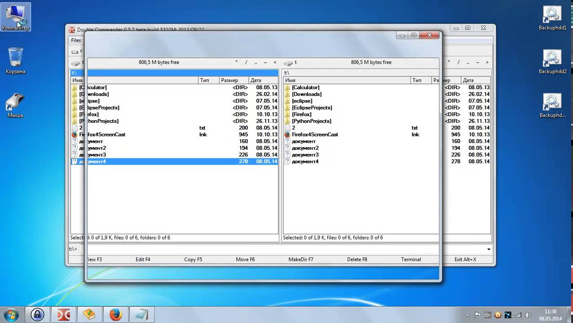Click the Calculator folder icon in right panel
The height and width of the screenshot is (323, 573).
coord(287,87)
